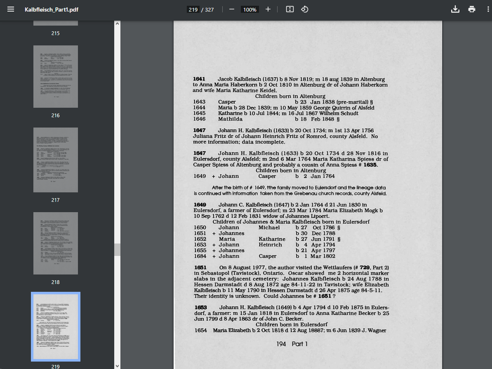Print the document using the printer icon
The width and height of the screenshot is (492, 369).
pos(472,9)
